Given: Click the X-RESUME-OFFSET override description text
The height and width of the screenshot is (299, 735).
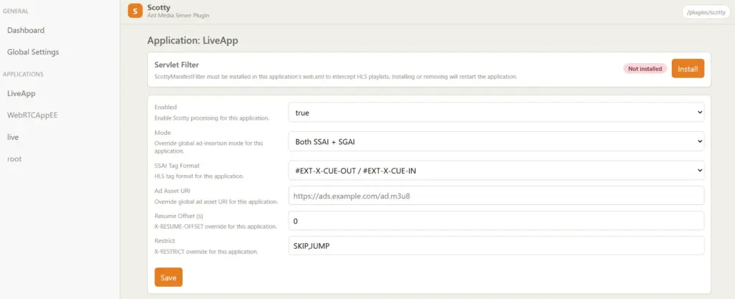Looking at the screenshot, I should [x=215, y=227].
